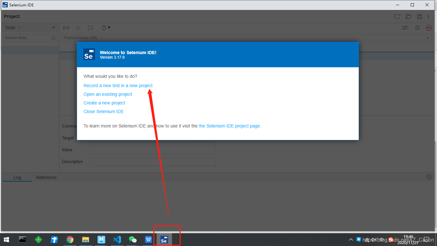Open the three-dot more options menu
Image resolution: width=437 pixels, height=246 pixels.
click(x=428, y=17)
